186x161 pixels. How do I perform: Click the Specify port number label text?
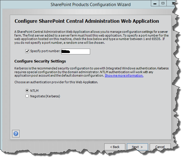pyautogui.click(x=45, y=51)
